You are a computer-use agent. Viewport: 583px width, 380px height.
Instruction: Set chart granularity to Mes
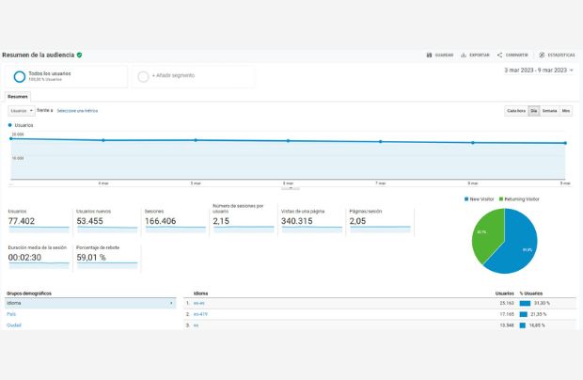(566, 111)
